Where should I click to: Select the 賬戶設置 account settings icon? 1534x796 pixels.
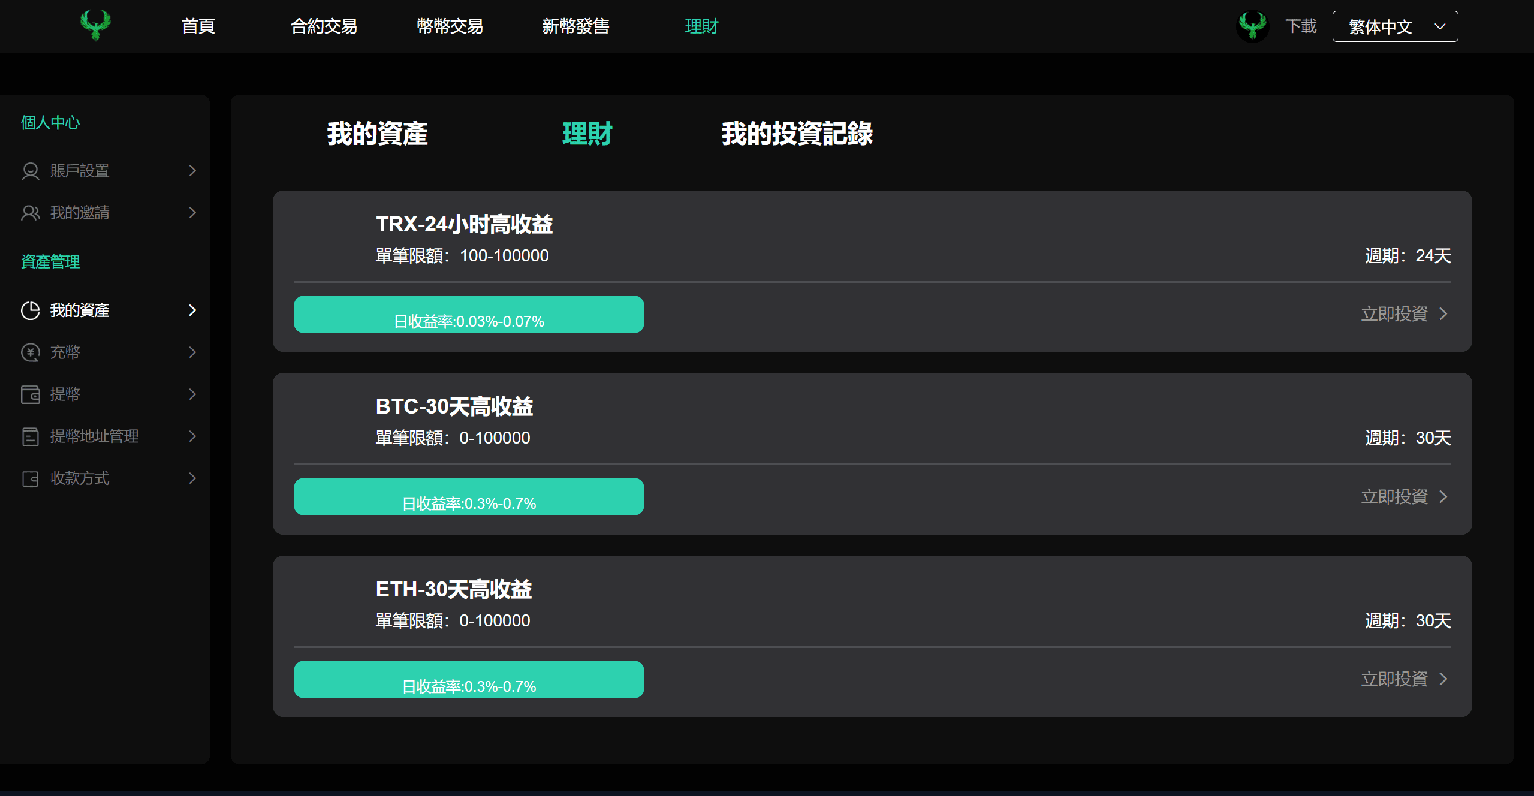(x=30, y=171)
